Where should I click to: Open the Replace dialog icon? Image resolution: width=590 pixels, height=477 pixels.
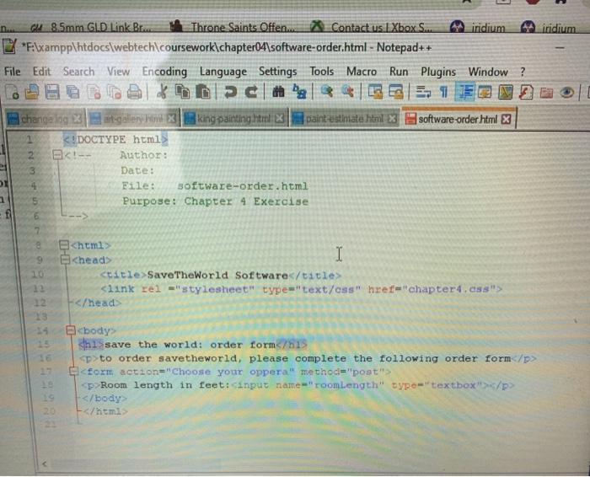[x=299, y=92]
